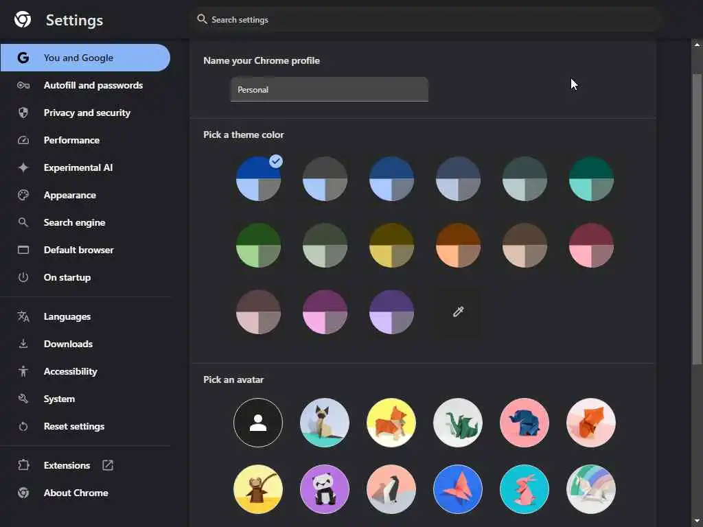The height and width of the screenshot is (527, 703).
Task: Click the speedometer Performance icon
Action: click(23, 140)
